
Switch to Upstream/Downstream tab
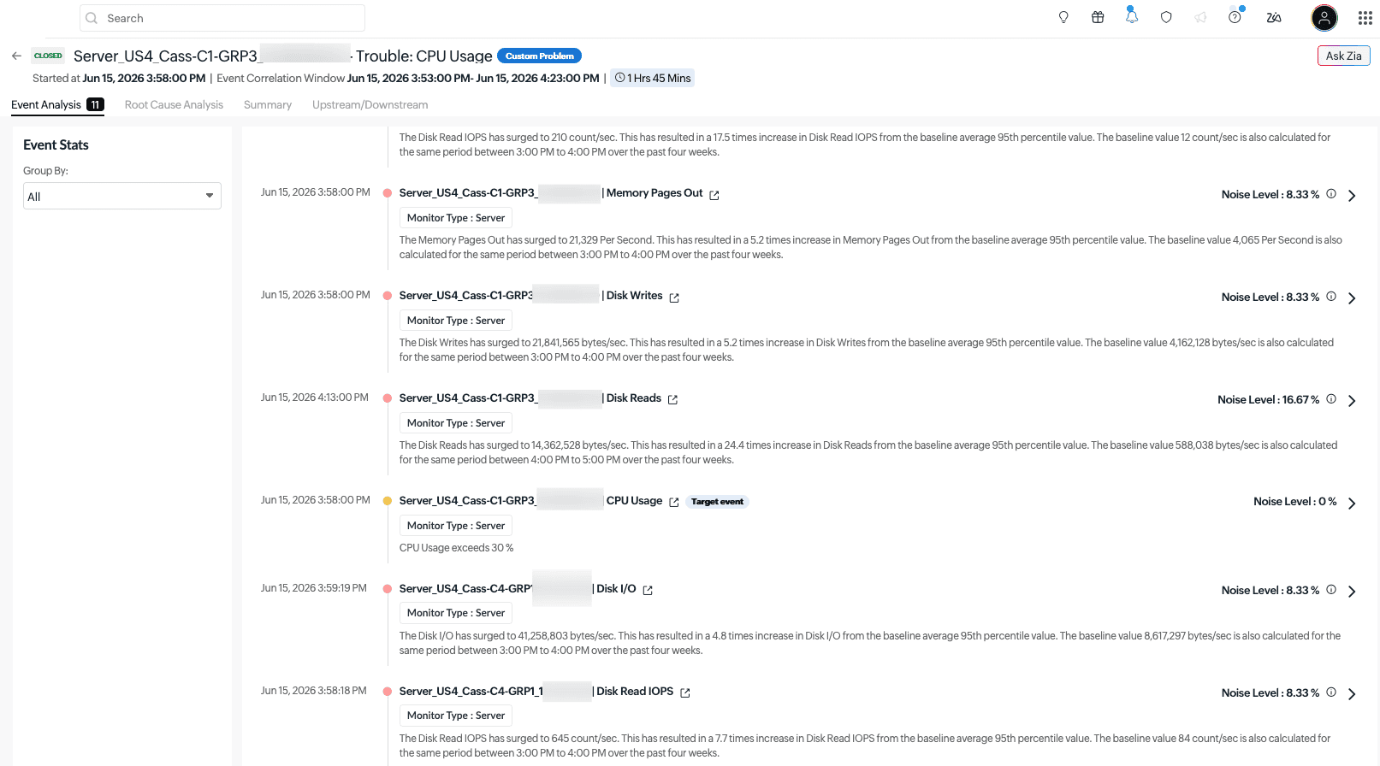pyautogui.click(x=370, y=105)
